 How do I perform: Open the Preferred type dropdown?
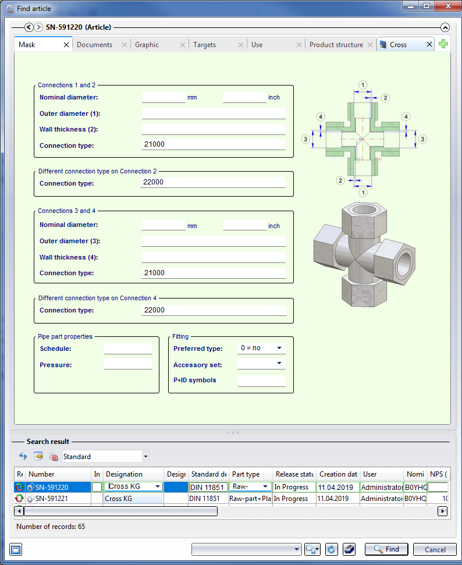[x=280, y=349]
